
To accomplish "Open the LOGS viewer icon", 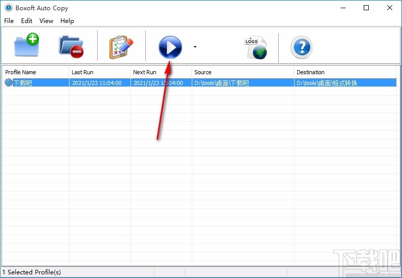I will pos(255,47).
